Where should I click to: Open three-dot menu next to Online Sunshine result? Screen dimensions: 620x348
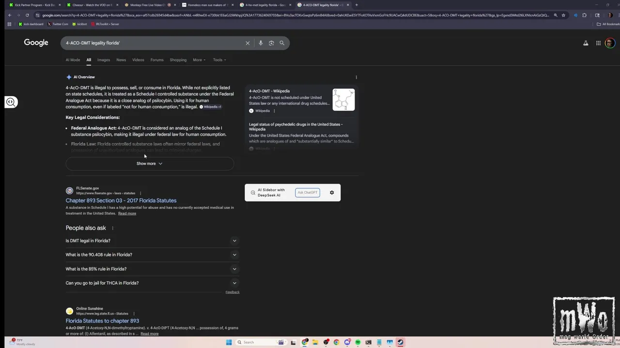pos(134,314)
